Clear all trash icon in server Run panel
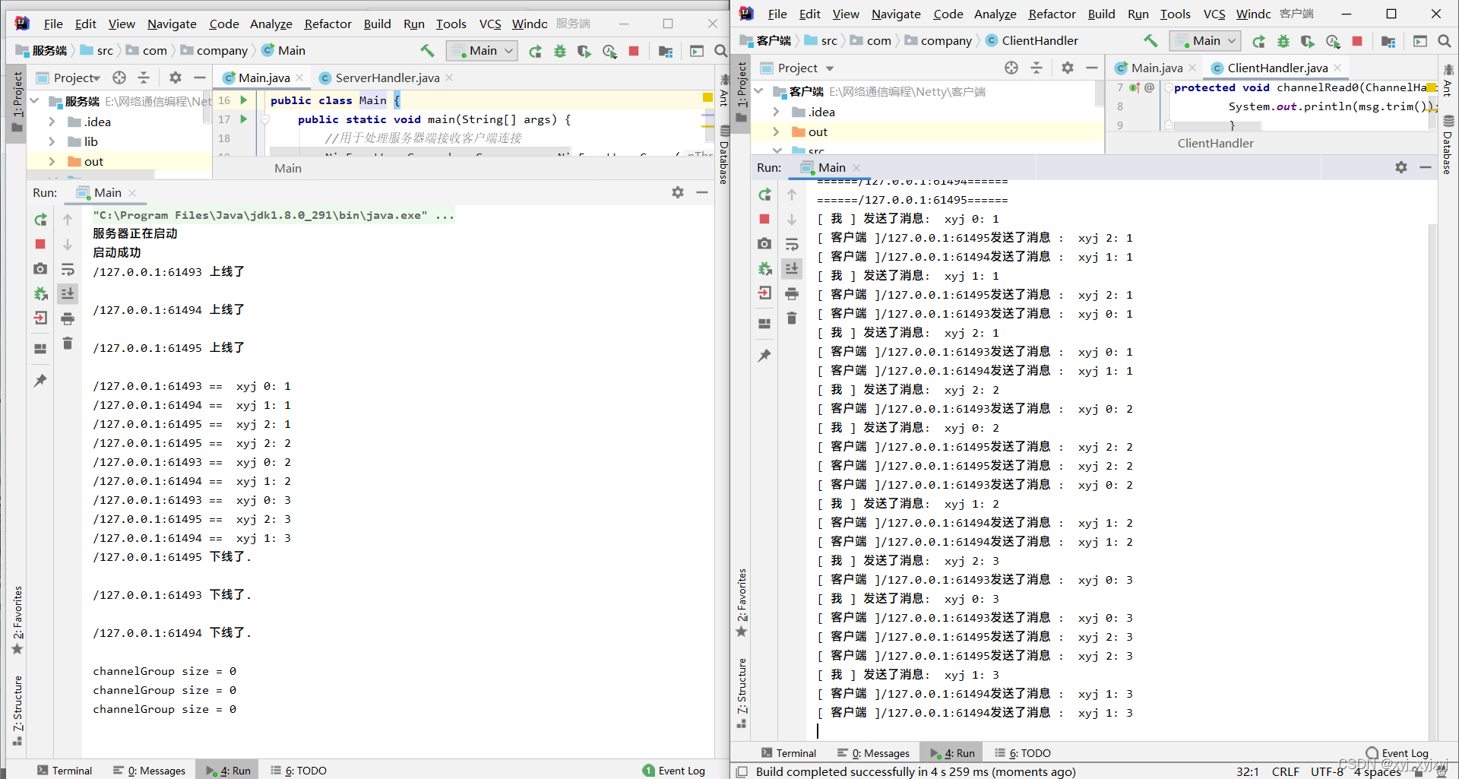Screen dimensions: 1459x779 pyautogui.click(x=68, y=344)
